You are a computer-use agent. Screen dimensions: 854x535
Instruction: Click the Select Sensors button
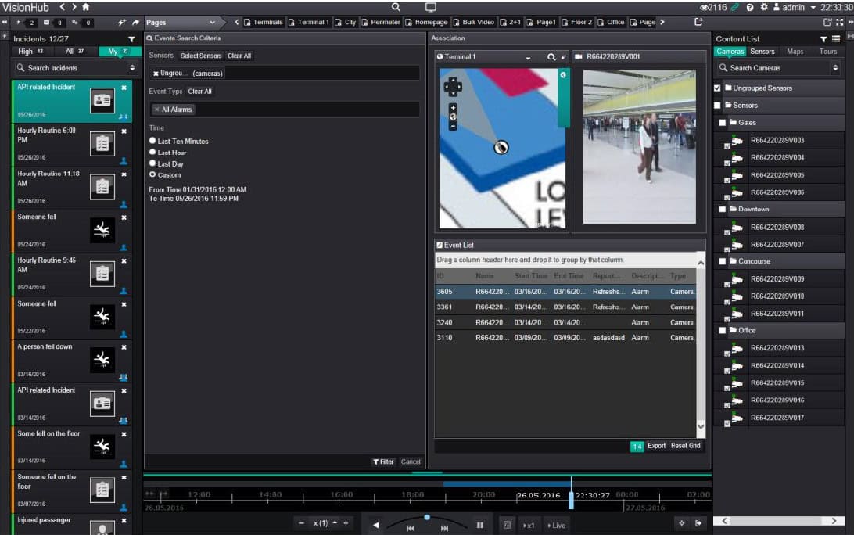201,56
